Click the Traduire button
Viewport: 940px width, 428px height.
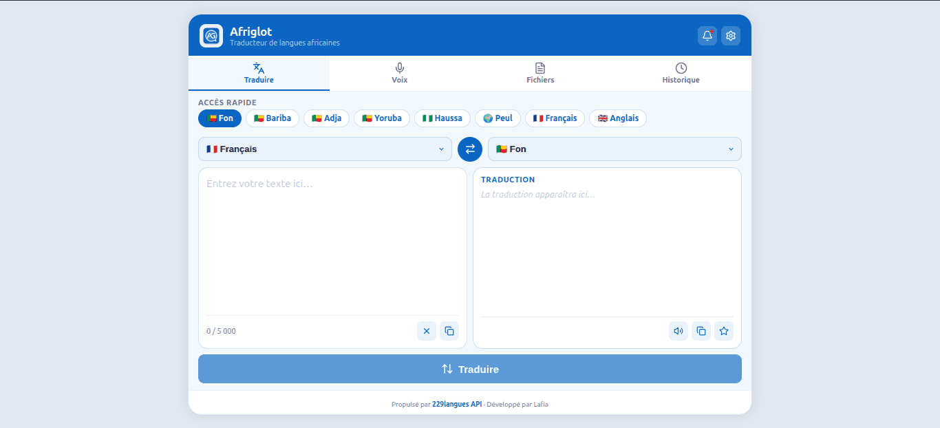point(470,369)
